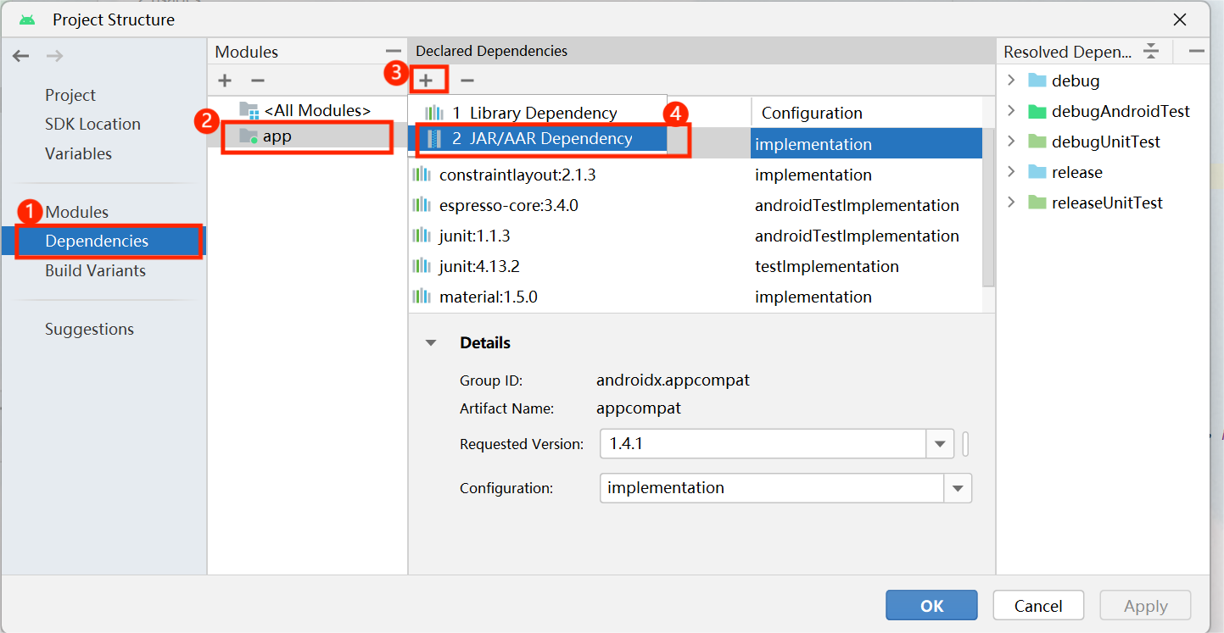1224x633 pixels.
Task: Collapse all in Resolved Dependencies panel
Action: pyautogui.click(x=1151, y=51)
